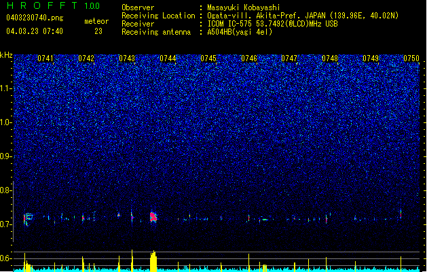Click the 0750 time marker
Screen dimensions: 427x272
point(411,58)
